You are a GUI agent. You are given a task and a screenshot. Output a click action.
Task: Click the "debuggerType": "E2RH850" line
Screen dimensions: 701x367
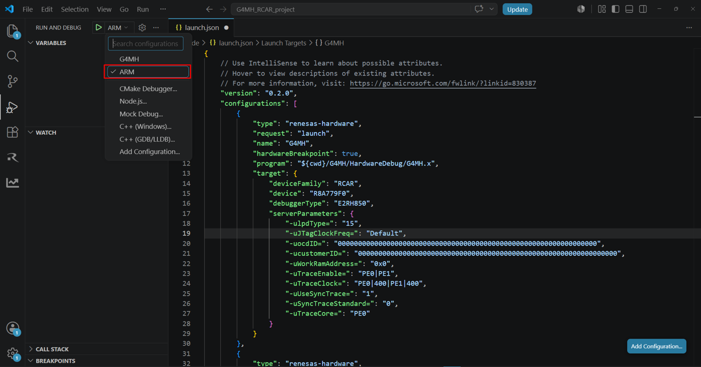pyautogui.click(x=321, y=203)
